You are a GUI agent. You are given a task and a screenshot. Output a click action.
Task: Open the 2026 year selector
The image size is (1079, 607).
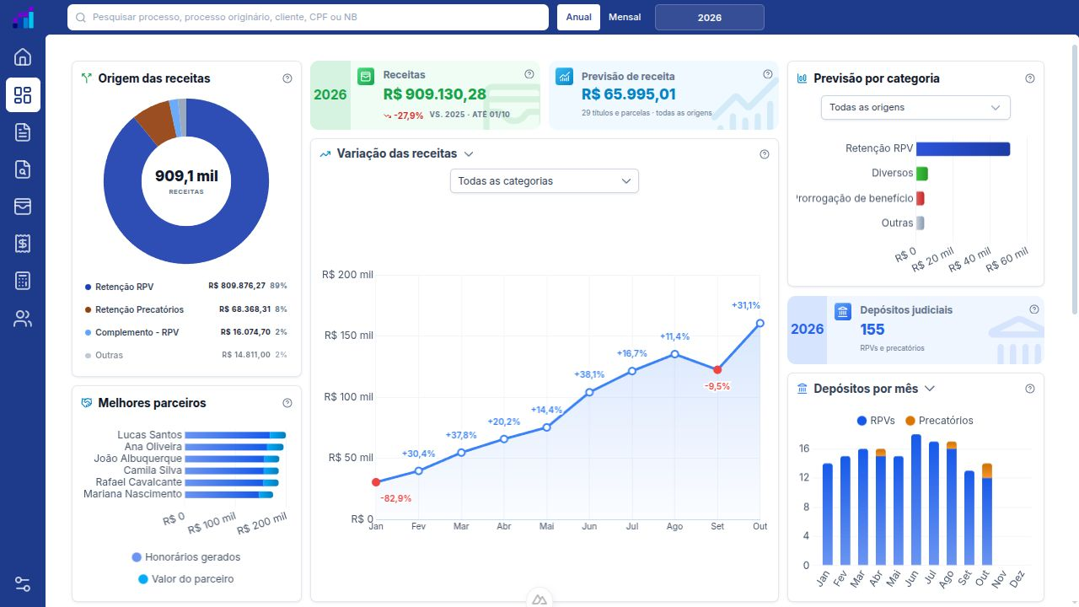710,17
